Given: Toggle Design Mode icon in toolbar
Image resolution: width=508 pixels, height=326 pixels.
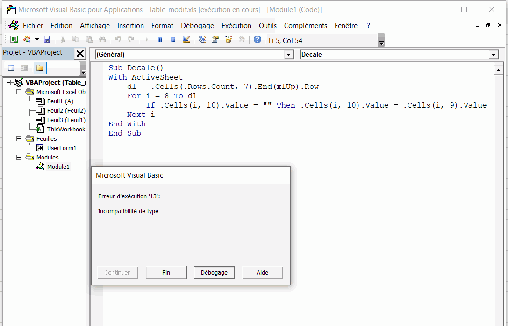Looking at the screenshot, I should pos(186,40).
